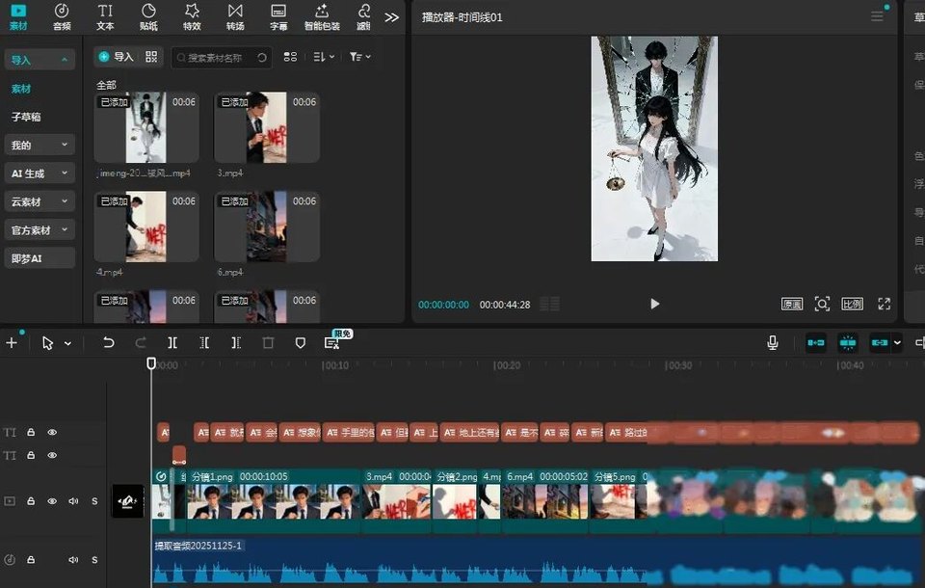925x588 pixels.
Task: Open the media sort order dropdown
Action: (x=324, y=57)
